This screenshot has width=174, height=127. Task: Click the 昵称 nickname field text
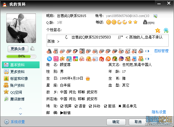point(72,16)
